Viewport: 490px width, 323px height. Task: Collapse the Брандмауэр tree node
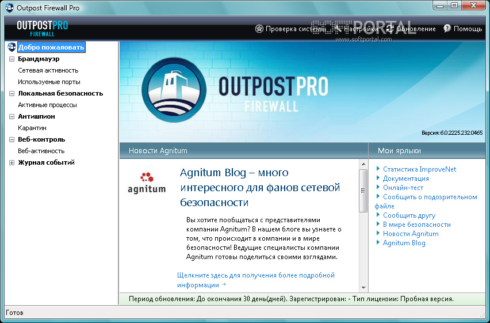point(12,59)
